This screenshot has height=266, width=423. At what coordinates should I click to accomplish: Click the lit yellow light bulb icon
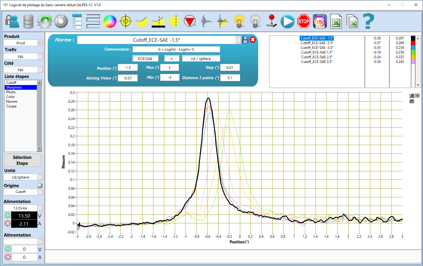coord(239,21)
